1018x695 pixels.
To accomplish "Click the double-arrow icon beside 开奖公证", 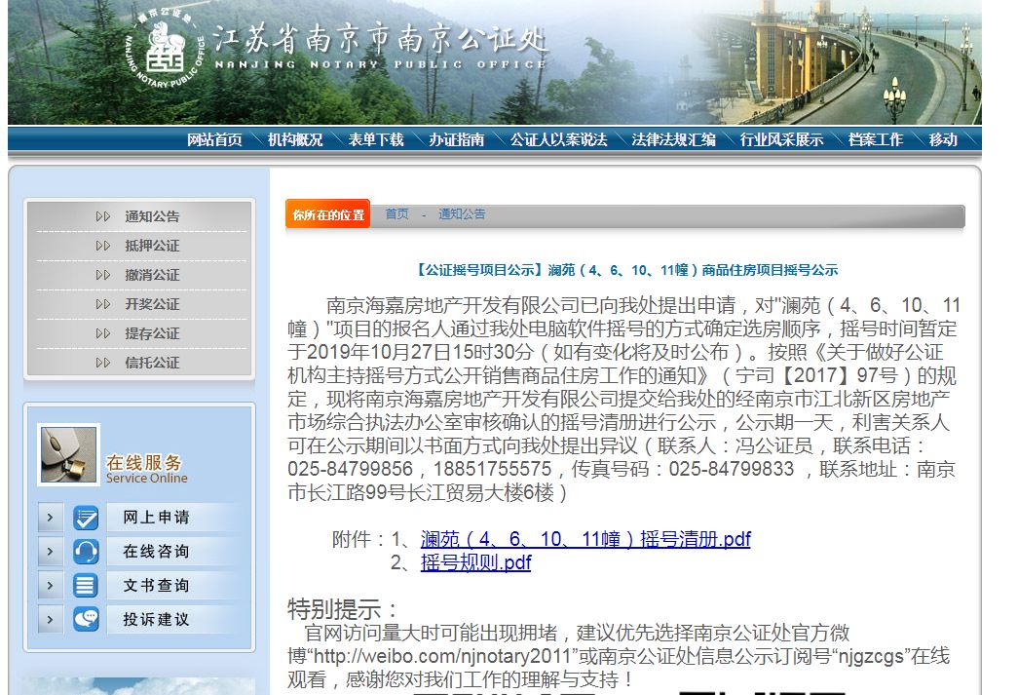I will [x=103, y=304].
